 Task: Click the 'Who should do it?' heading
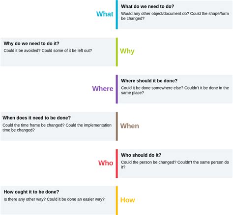point(141,155)
